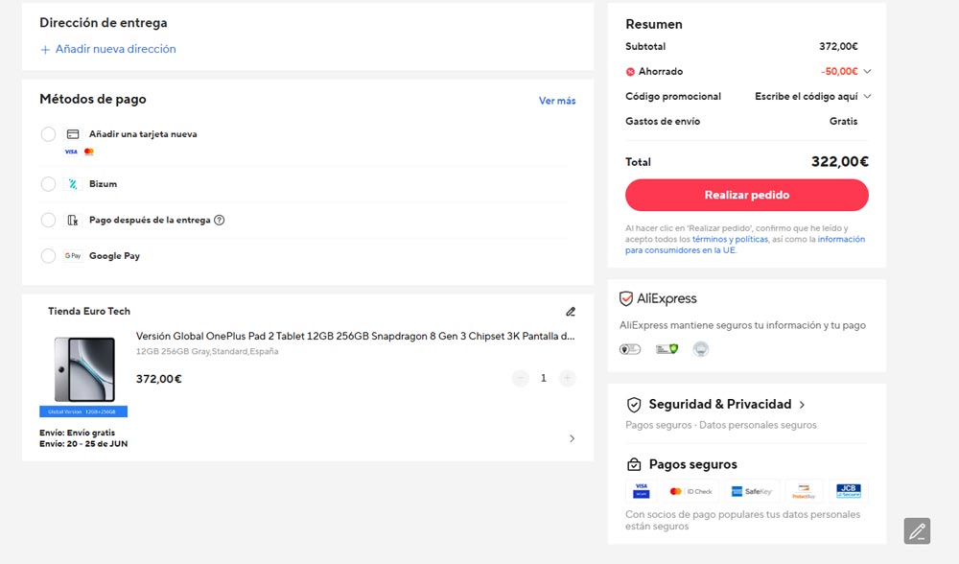Click the OnePlus Pad 2 product title

click(x=355, y=337)
